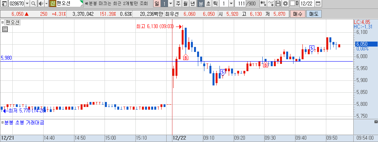This screenshot has height=142, width=378.
Task: Click the 최우선 best quote label
Action: click(x=172, y=14)
